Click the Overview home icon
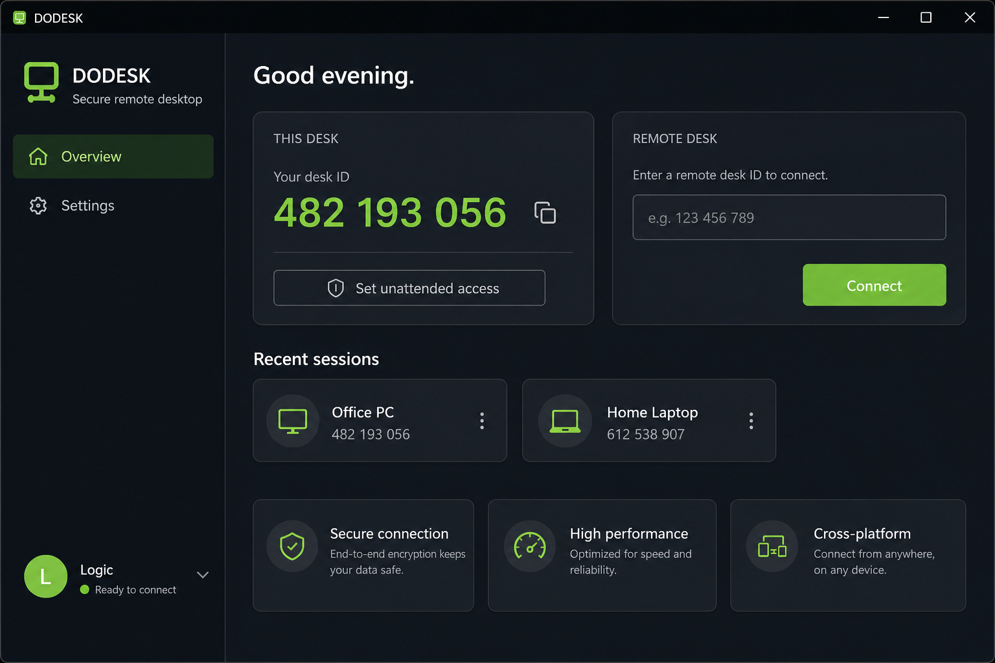The image size is (995, 663). [38, 157]
